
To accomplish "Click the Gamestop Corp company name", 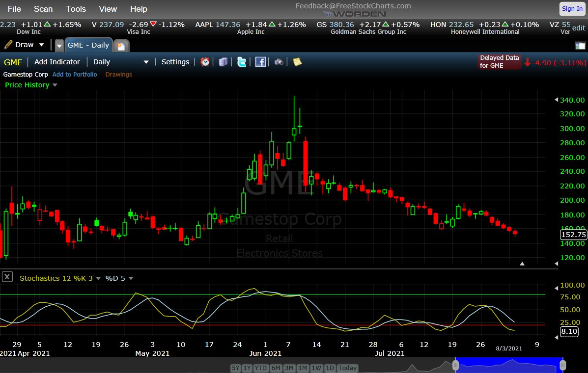I will pyautogui.click(x=26, y=74).
